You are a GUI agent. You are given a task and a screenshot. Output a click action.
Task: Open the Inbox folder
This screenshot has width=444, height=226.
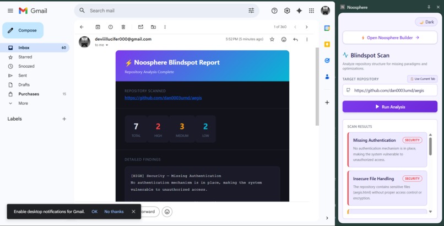coord(35,47)
